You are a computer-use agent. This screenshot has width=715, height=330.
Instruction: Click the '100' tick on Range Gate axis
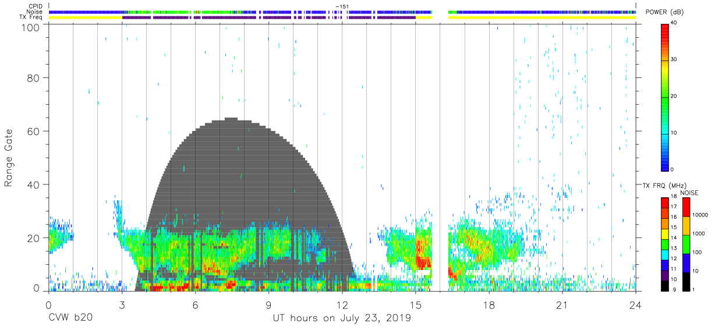pos(31,27)
